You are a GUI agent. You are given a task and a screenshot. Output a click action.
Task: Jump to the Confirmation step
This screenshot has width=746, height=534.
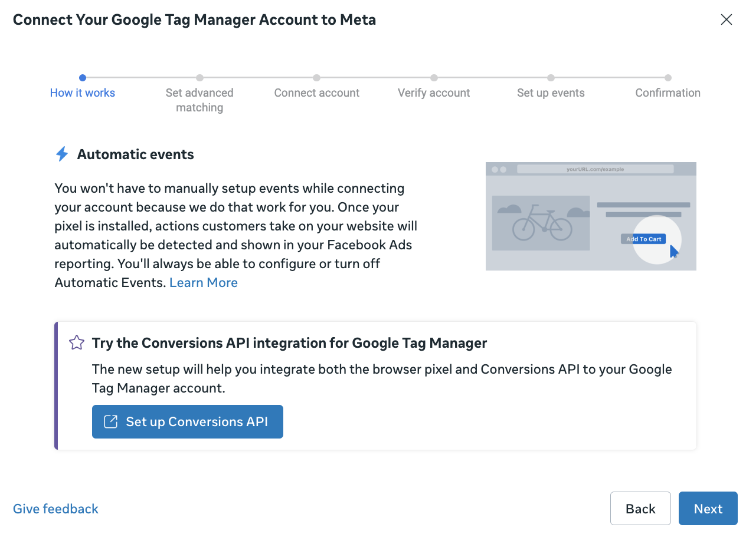click(668, 93)
